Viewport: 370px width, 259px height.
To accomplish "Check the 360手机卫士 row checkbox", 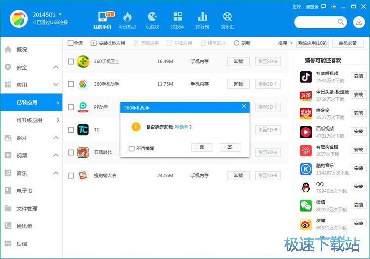I will tap(71, 61).
